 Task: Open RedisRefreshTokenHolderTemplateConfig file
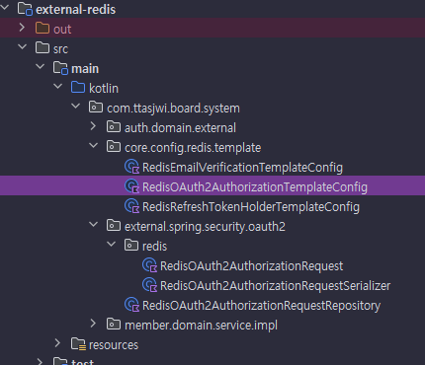[251, 207]
